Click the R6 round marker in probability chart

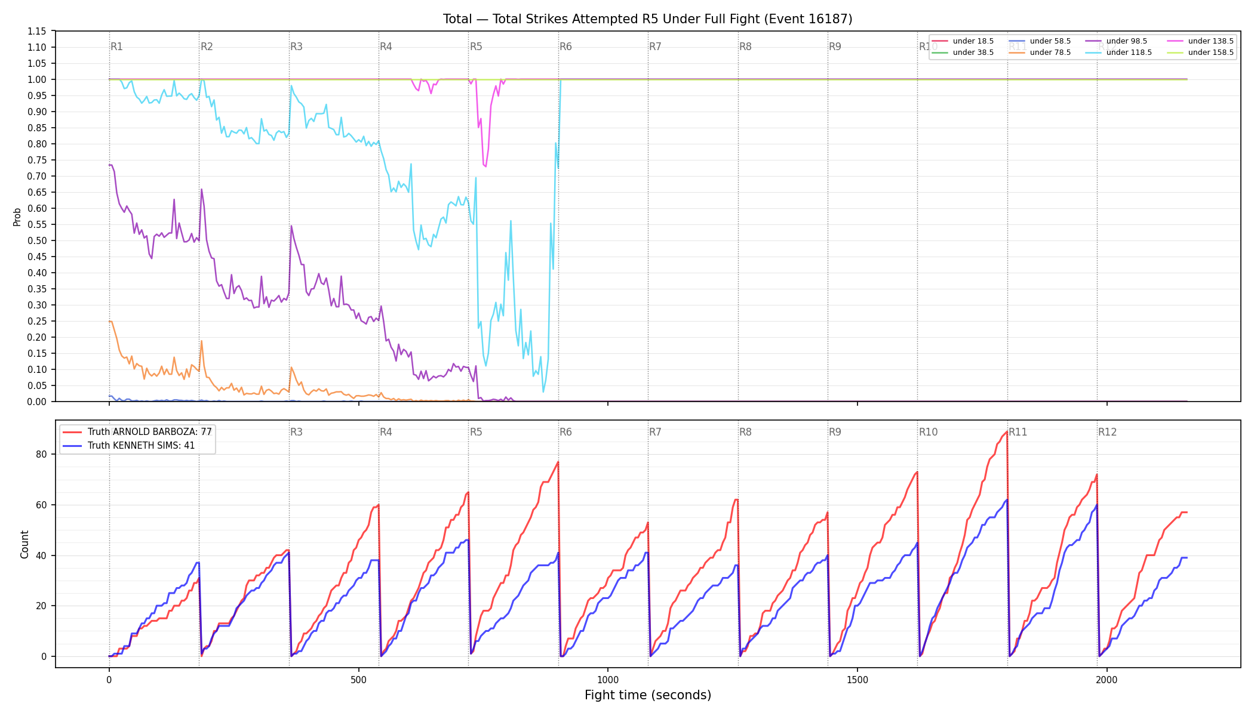click(x=566, y=47)
